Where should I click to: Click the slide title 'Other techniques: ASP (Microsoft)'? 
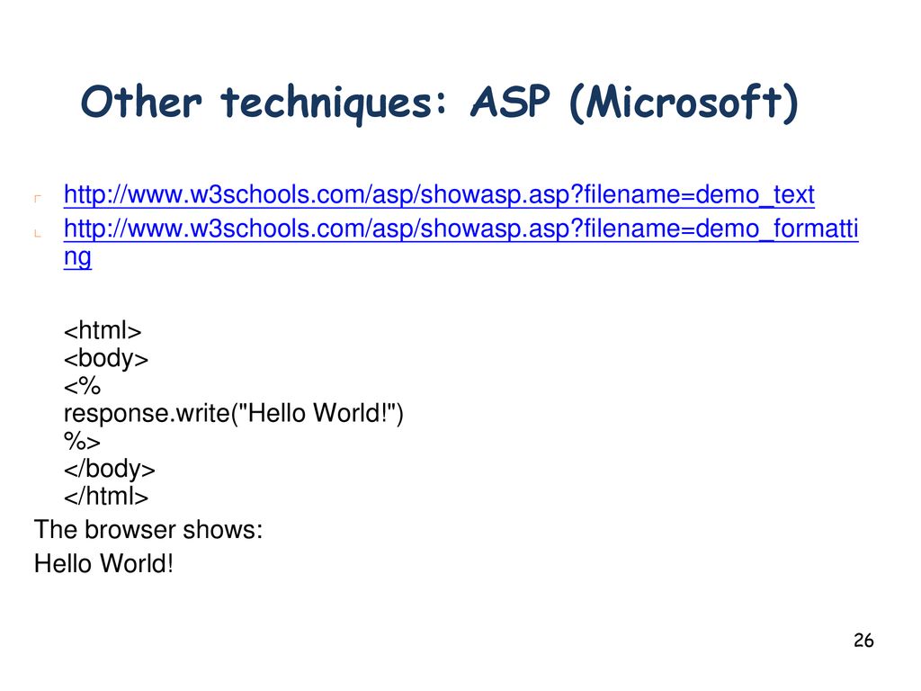(439, 103)
